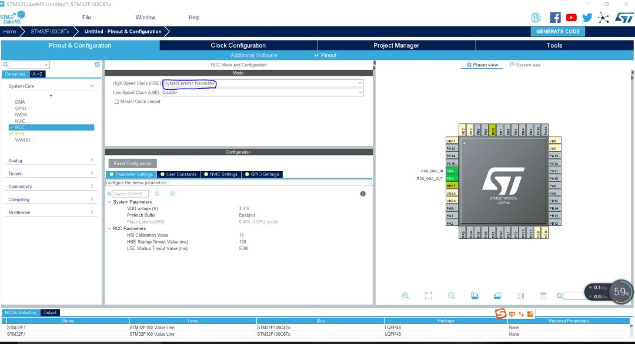Expand the Connectivity category
This screenshot has height=344, width=635.
(x=92, y=186)
